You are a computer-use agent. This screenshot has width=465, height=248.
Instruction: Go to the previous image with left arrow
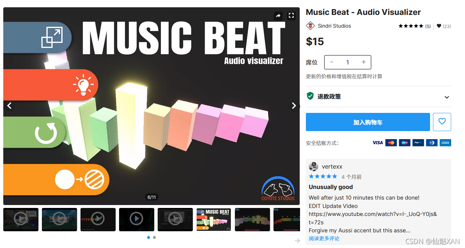[9, 106]
